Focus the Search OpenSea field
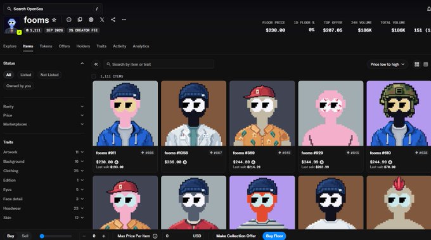Screen dimensions: 431x240 pyautogui.click(x=53, y=9)
